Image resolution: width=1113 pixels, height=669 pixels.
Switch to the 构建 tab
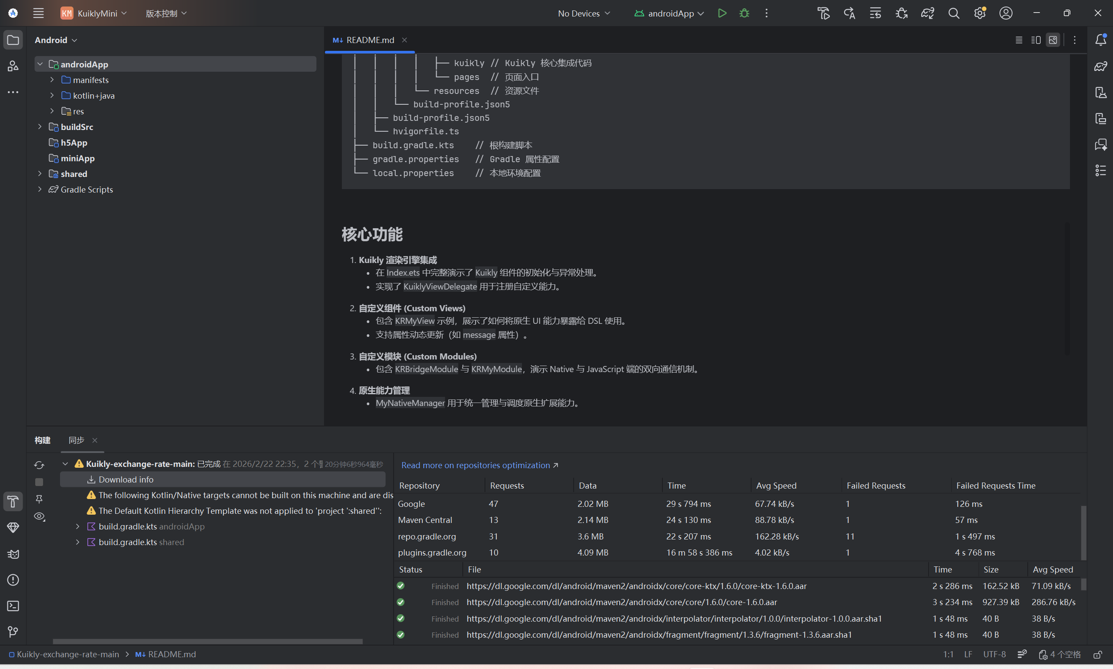(x=42, y=440)
